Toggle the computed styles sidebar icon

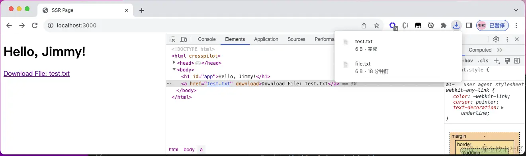coord(517,61)
